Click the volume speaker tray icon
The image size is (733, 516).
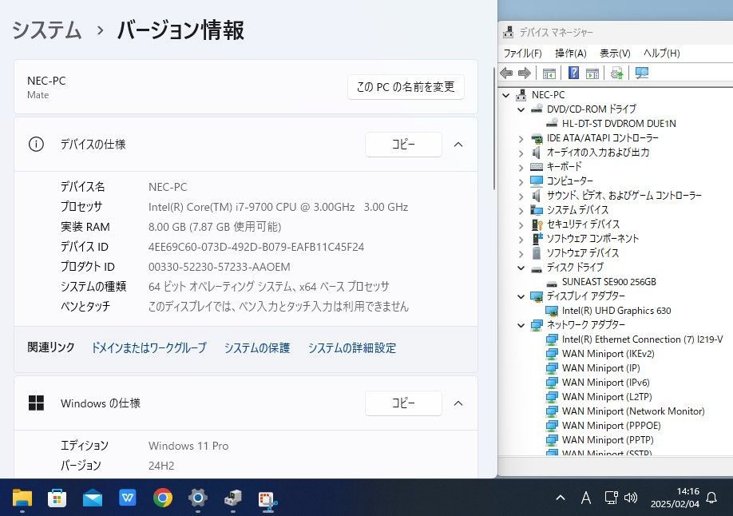tap(631, 498)
